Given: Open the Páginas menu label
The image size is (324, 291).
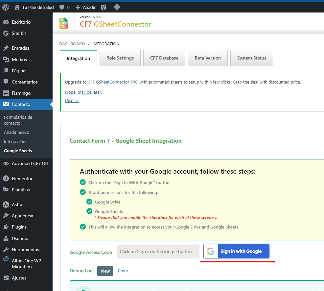Looking at the screenshot, I should click(x=19, y=71).
